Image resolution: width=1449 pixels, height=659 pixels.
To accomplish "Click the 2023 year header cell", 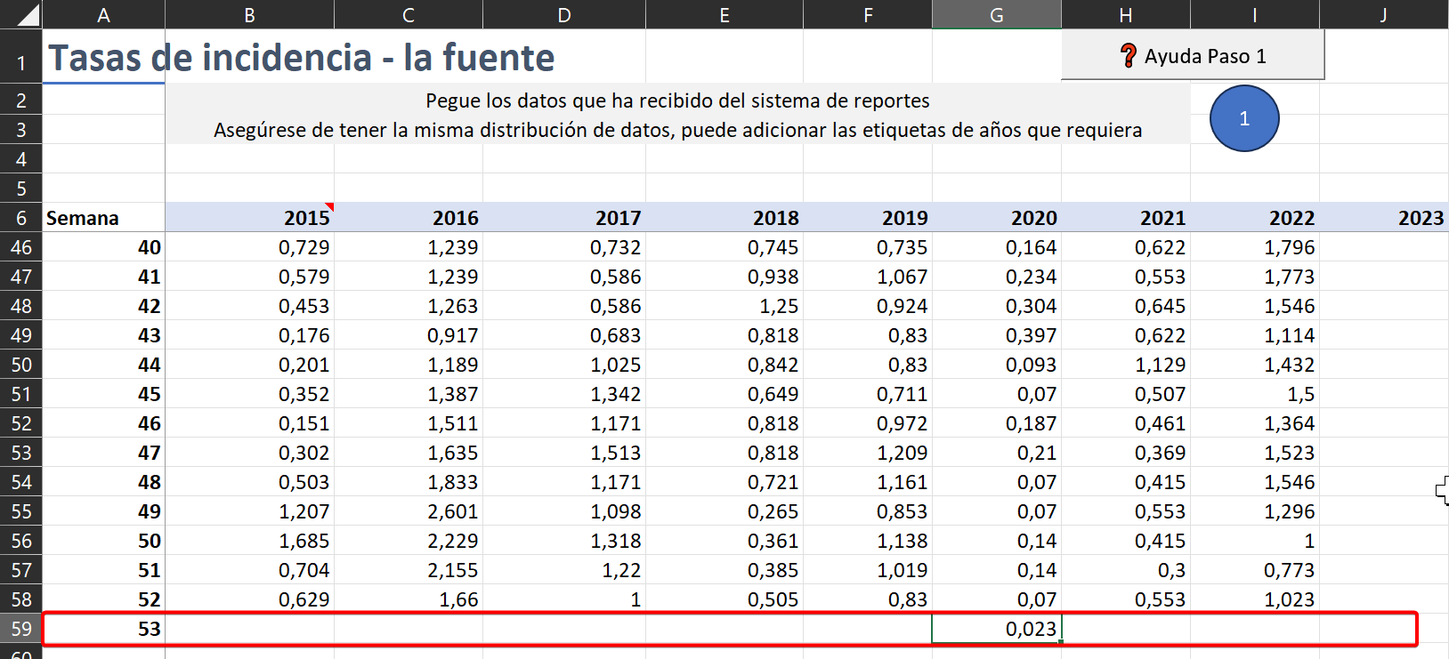I will coord(1384,218).
